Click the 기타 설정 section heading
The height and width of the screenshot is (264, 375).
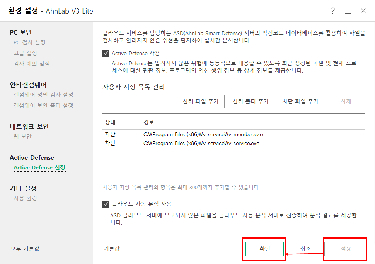[x=23, y=188]
